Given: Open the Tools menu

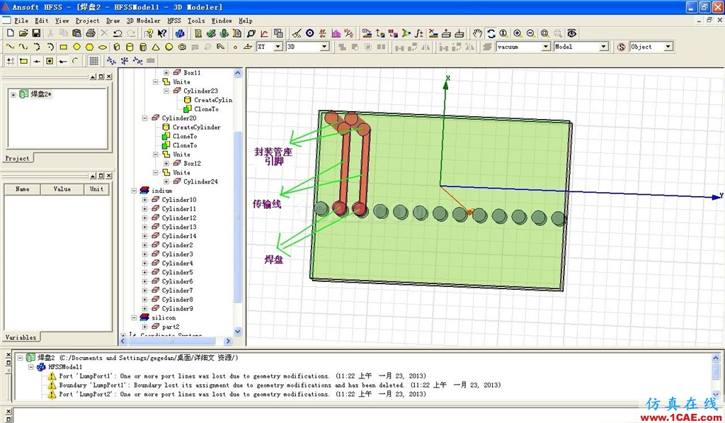Looking at the screenshot, I should pyautogui.click(x=196, y=21).
